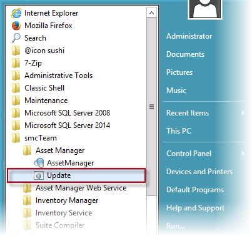The height and width of the screenshot is (236, 252).
Task: Open Help and Support
Action: click(x=196, y=208)
